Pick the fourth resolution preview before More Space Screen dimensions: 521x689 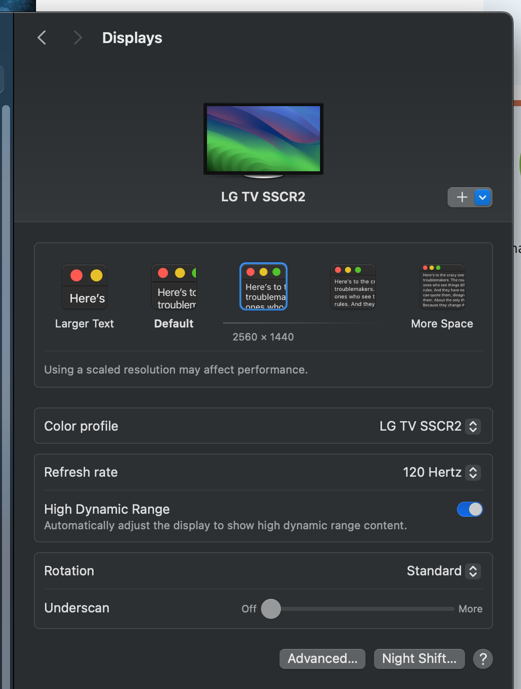coord(353,286)
